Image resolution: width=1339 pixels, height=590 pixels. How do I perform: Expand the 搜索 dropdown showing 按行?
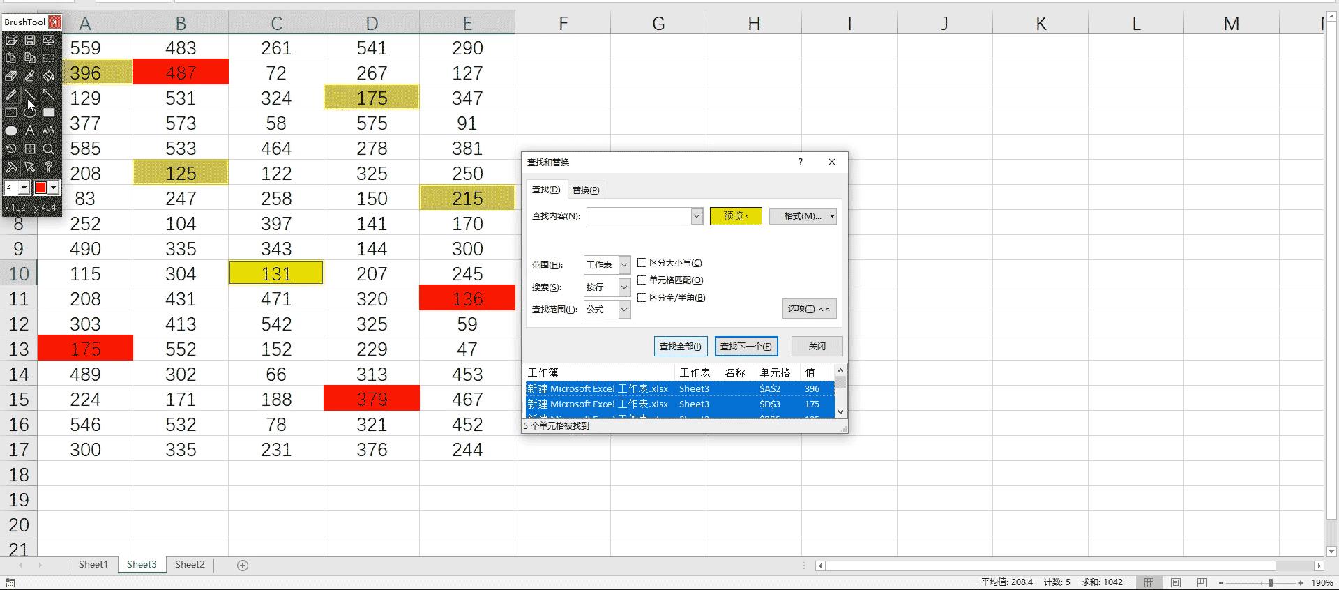pyautogui.click(x=624, y=287)
